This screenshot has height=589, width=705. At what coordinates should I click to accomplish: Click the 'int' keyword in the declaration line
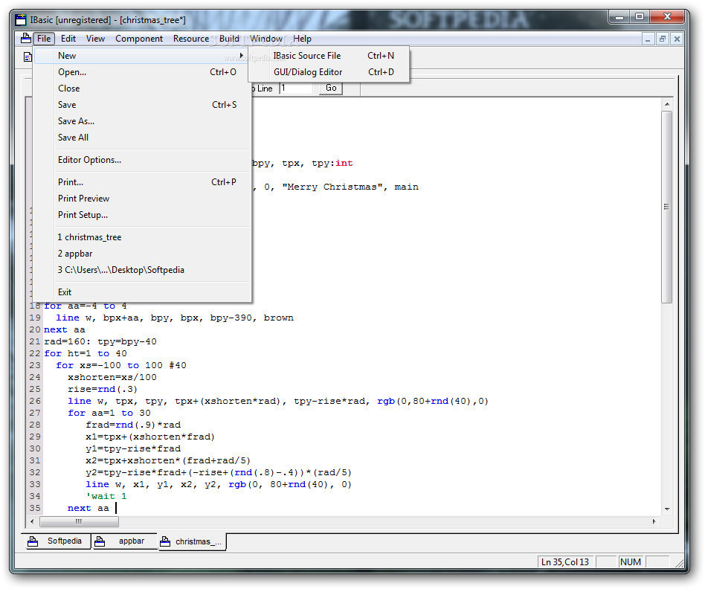(x=344, y=163)
